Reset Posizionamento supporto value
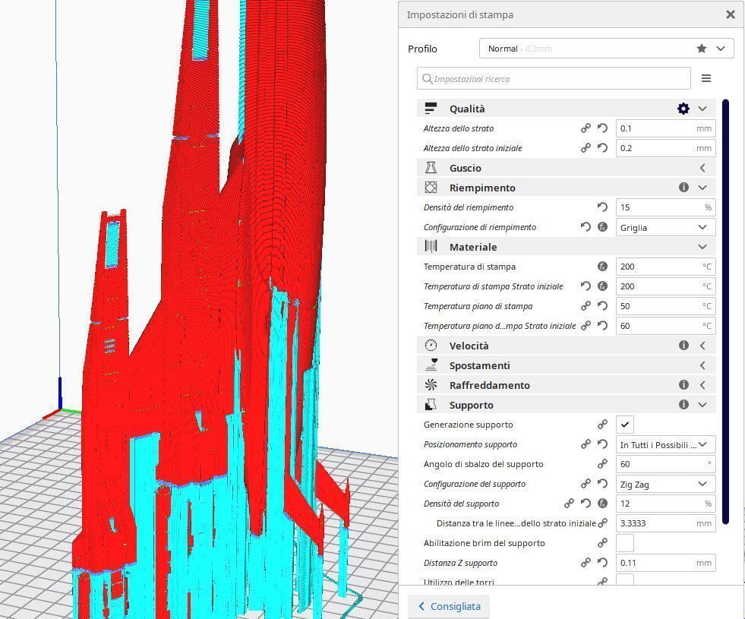 (x=602, y=444)
